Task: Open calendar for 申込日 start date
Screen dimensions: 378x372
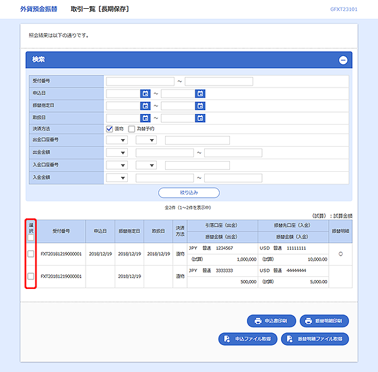Action: [x=145, y=94]
